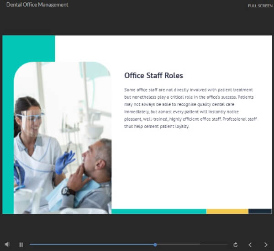Click the Office Staff Roles heading
274x251 pixels.
click(x=153, y=75)
